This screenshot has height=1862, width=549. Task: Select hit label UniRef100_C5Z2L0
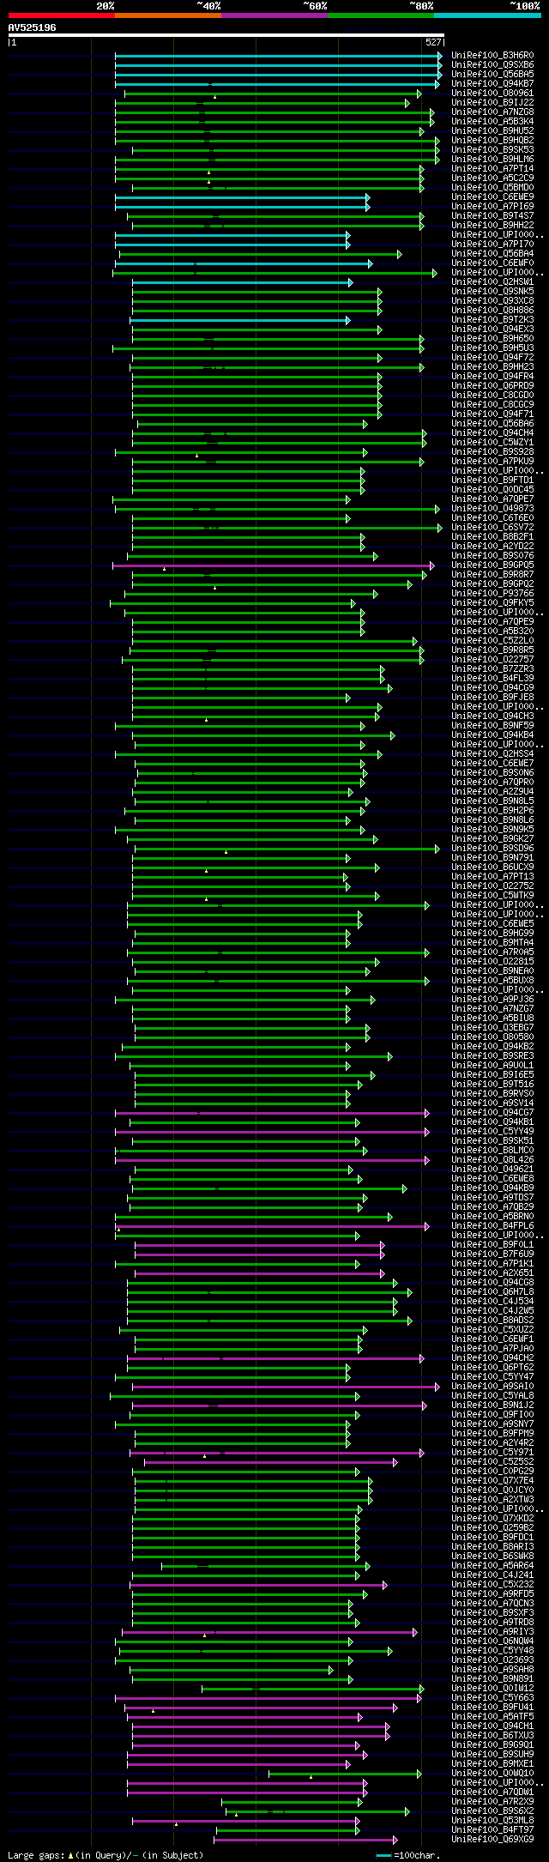coord(492,641)
